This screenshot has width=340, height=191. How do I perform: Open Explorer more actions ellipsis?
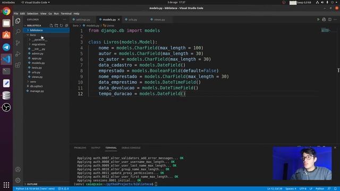64,20
